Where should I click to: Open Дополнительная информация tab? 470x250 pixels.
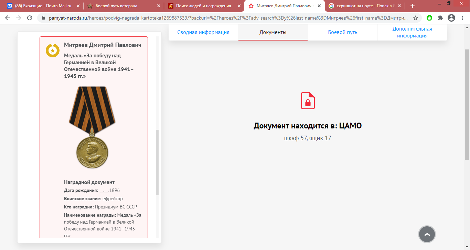(x=412, y=32)
